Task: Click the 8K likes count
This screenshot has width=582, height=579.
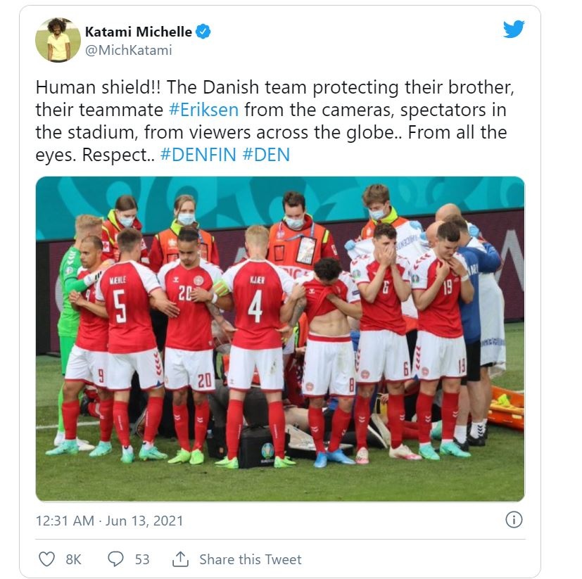Action: (x=73, y=559)
